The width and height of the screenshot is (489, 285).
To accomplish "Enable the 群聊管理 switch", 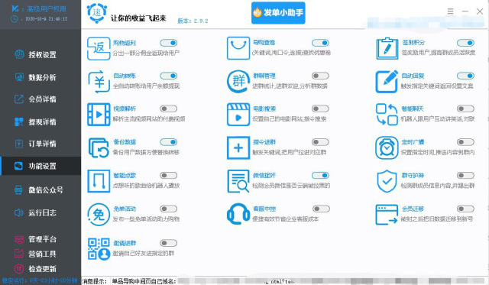I will (x=320, y=76).
